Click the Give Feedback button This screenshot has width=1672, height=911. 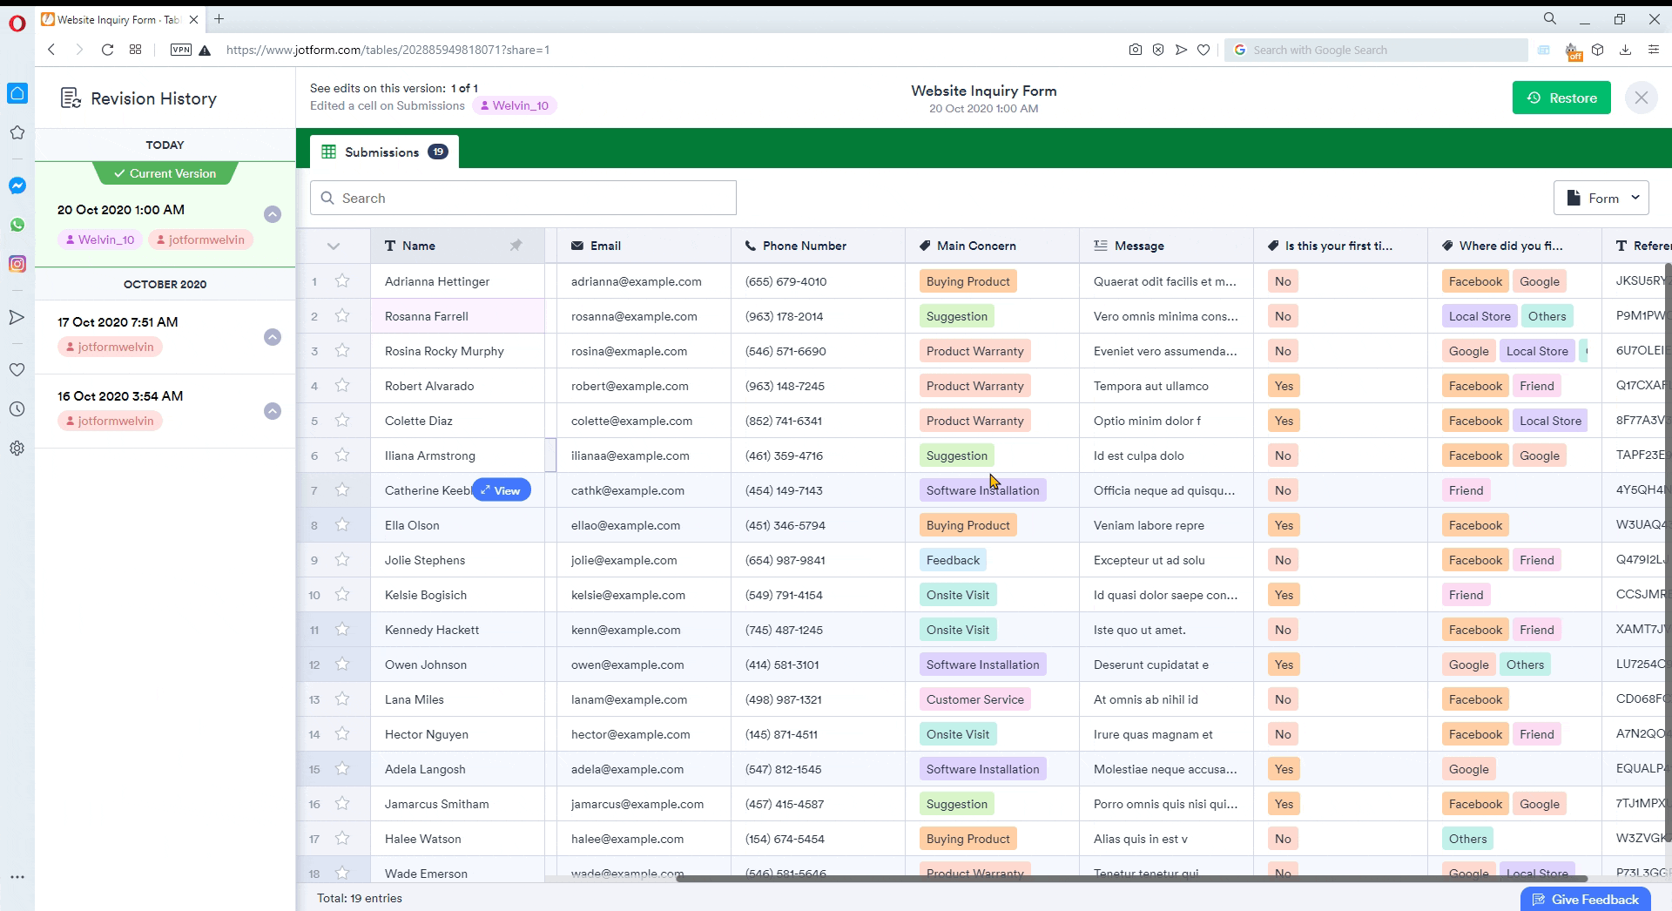click(1584, 900)
